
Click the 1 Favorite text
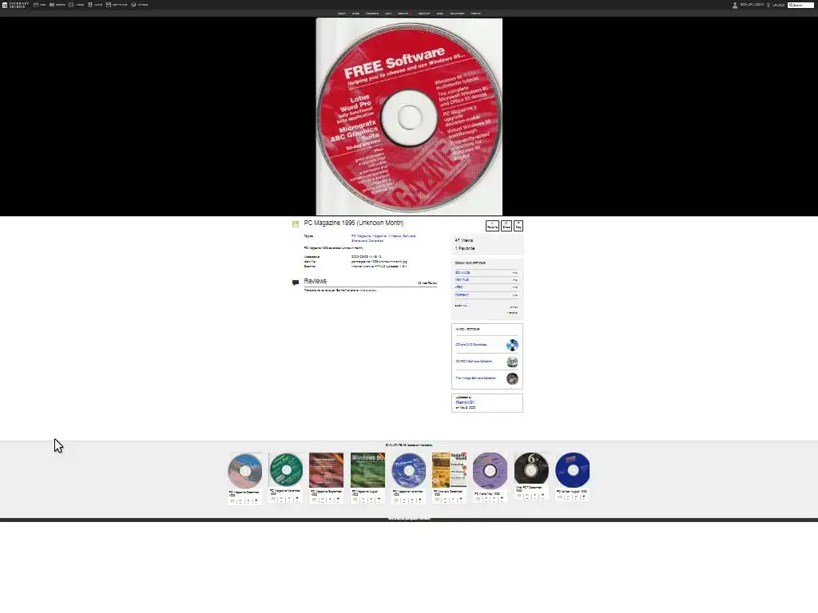[x=465, y=248]
